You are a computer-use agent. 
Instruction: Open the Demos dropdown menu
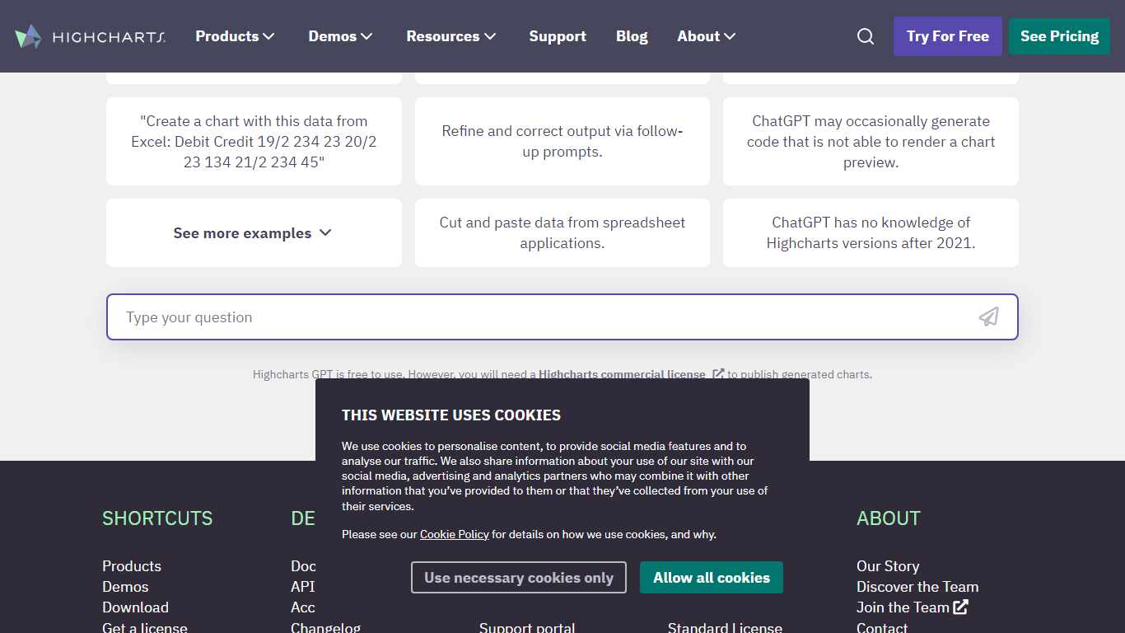click(340, 36)
